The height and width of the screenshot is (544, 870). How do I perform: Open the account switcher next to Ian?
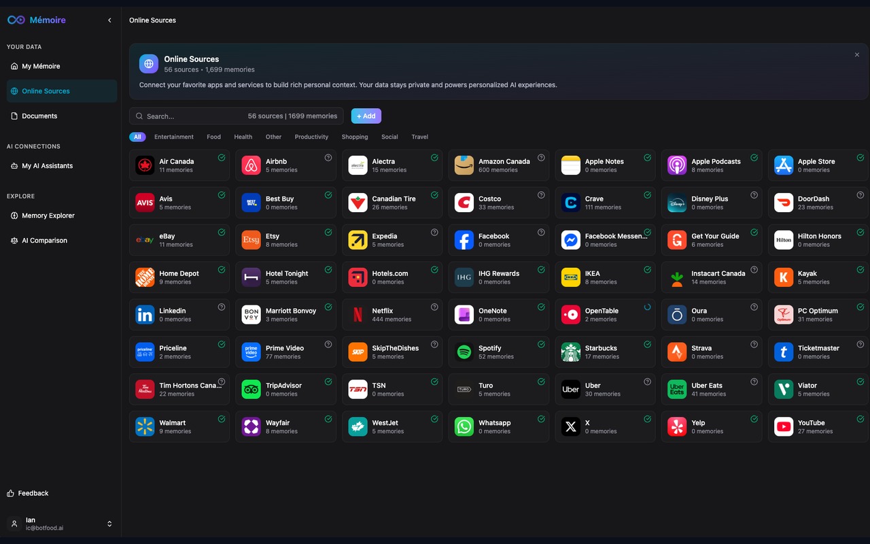(109, 524)
